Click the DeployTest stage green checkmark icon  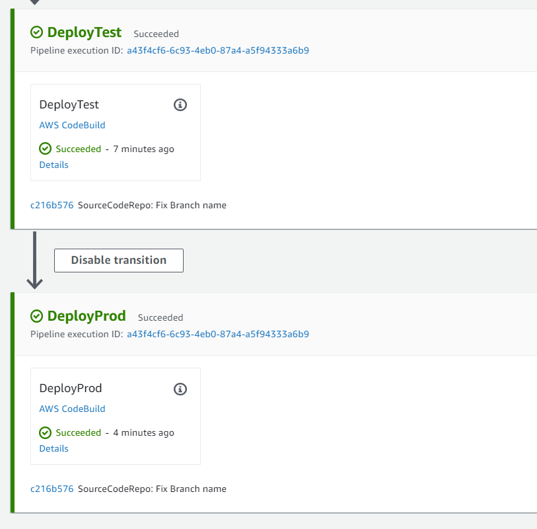tap(37, 32)
